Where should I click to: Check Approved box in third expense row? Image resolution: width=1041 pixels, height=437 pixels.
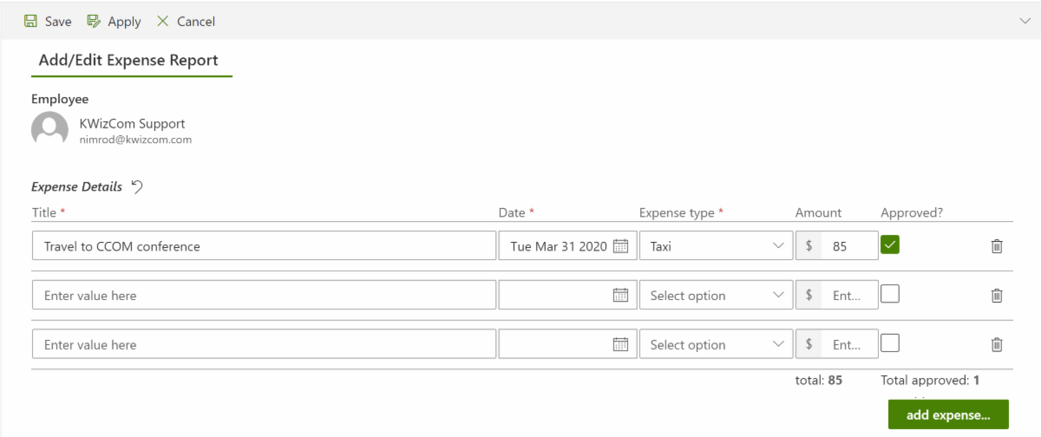point(890,343)
